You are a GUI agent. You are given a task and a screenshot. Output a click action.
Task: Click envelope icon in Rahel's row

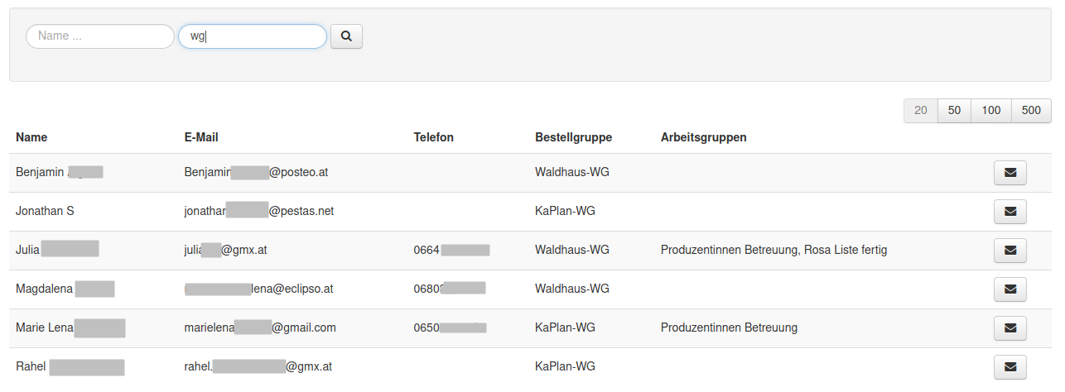[1010, 367]
